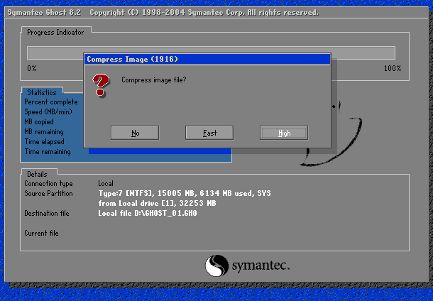Click the Details panel heading
Viewport: 433px width, 301px height.
click(37, 174)
